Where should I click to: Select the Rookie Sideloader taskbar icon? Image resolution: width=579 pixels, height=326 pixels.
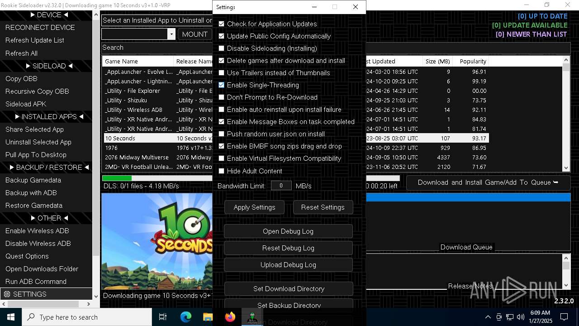(x=252, y=317)
